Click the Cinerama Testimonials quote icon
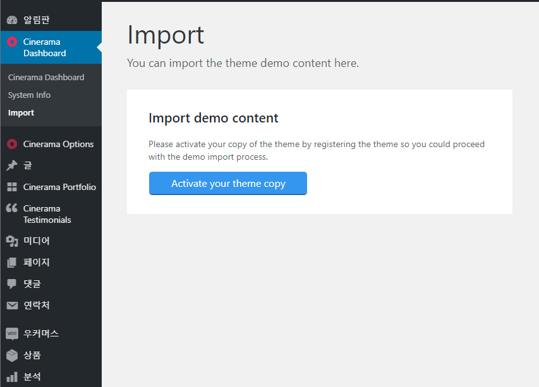The height and width of the screenshot is (387, 539). coord(12,208)
